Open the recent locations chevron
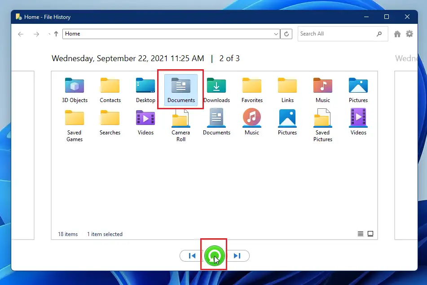This screenshot has height=285, width=427. pyautogui.click(x=49, y=34)
